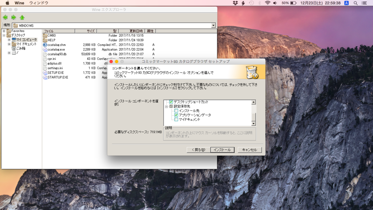Image resolution: width=373 pixels, height=210 pixels.
Task: Check the マイドキュメント option
Action: click(x=176, y=119)
